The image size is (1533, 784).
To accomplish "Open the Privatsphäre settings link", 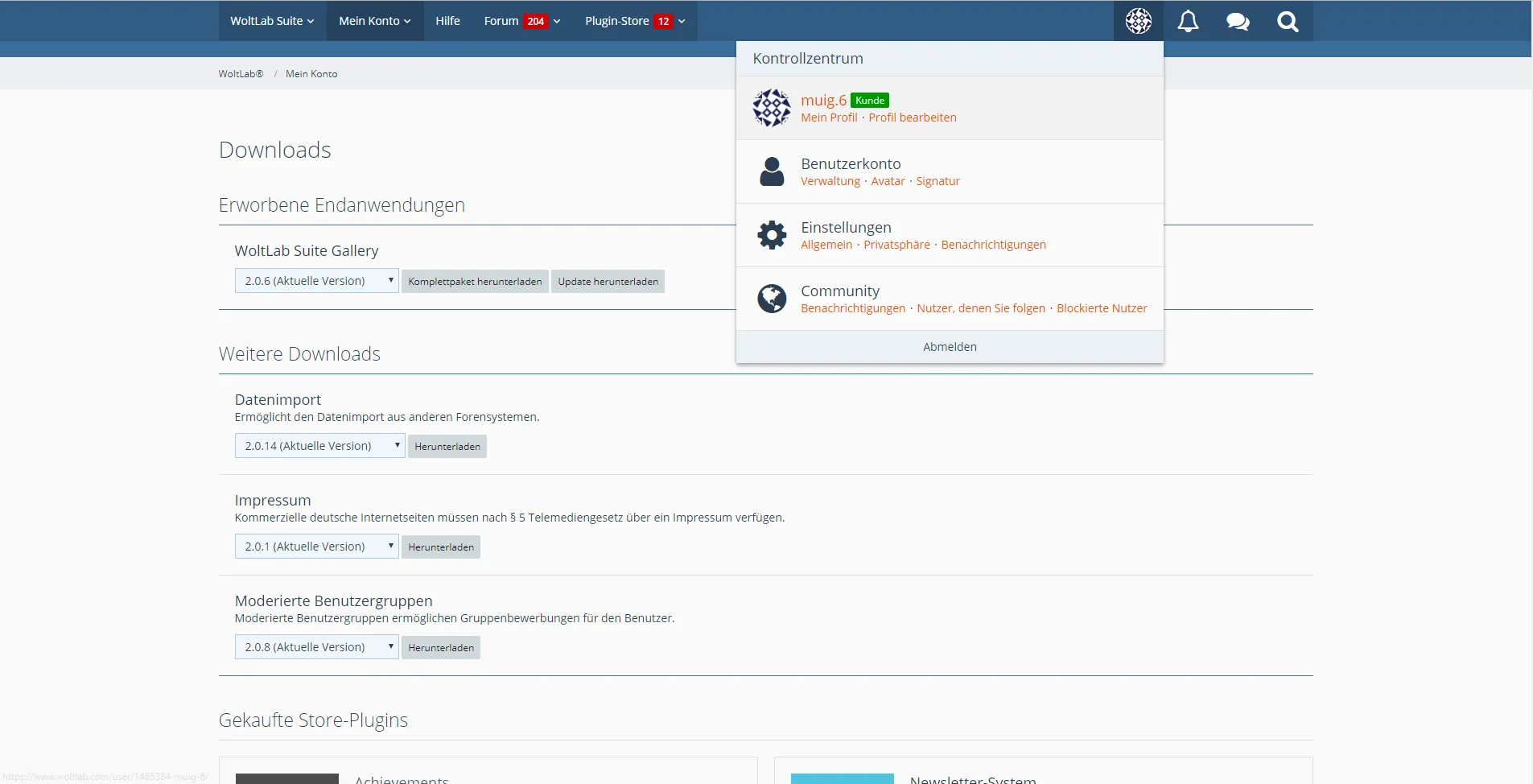I will 896,245.
